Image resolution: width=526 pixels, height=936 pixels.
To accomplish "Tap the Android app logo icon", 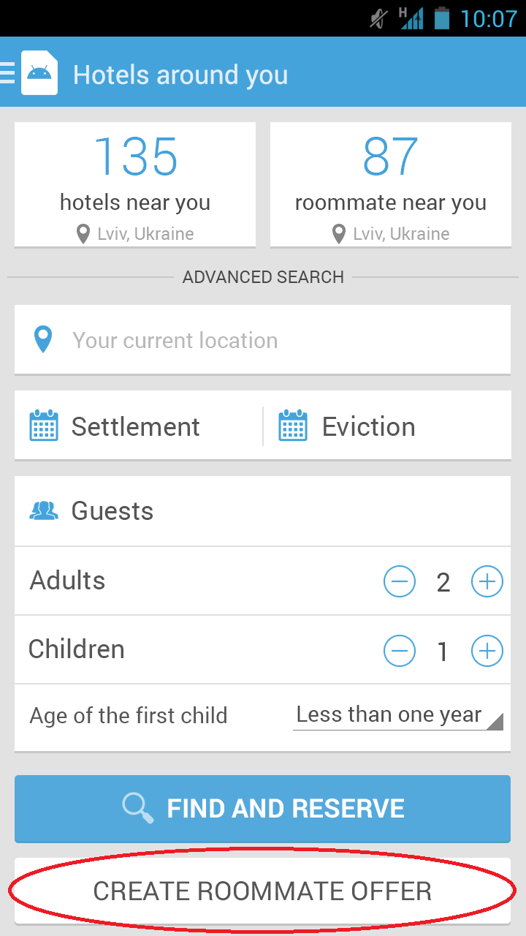I will pyautogui.click(x=39, y=72).
